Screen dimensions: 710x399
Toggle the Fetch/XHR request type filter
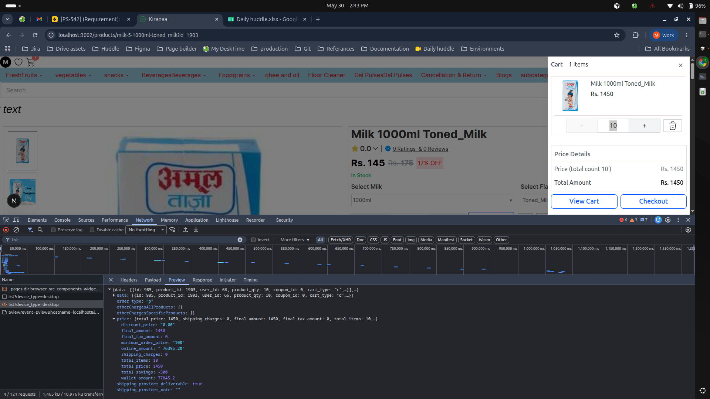pos(341,240)
